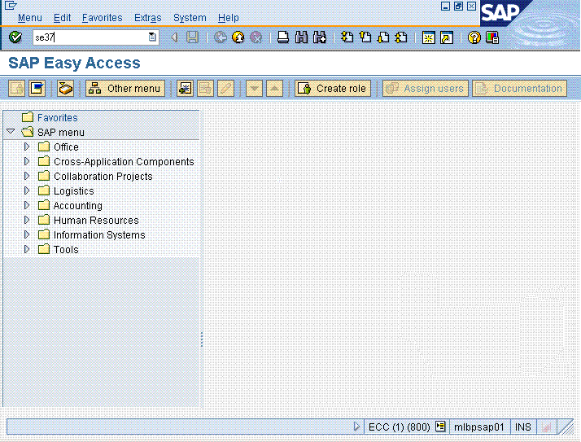The height and width of the screenshot is (442, 581).
Task: Open the Help menu
Action: [x=228, y=18]
